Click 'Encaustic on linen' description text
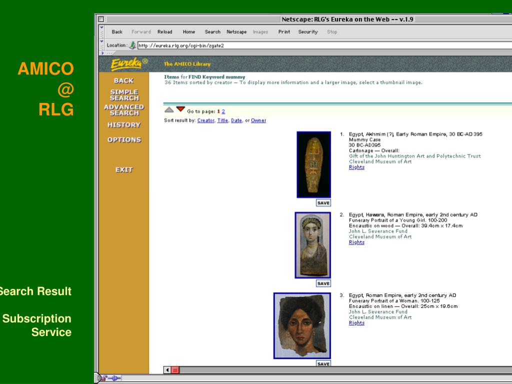The image size is (512, 384). [371, 306]
